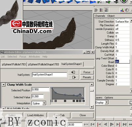Click the grey circular speed icon above Channels
This screenshot has height=127, width=132.
[127, 10]
